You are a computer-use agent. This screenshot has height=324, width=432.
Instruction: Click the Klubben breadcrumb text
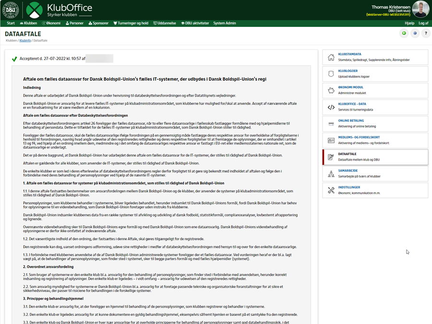coord(12,40)
